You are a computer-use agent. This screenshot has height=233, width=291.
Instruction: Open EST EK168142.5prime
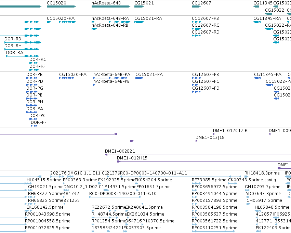pyautogui.click(x=45, y=207)
